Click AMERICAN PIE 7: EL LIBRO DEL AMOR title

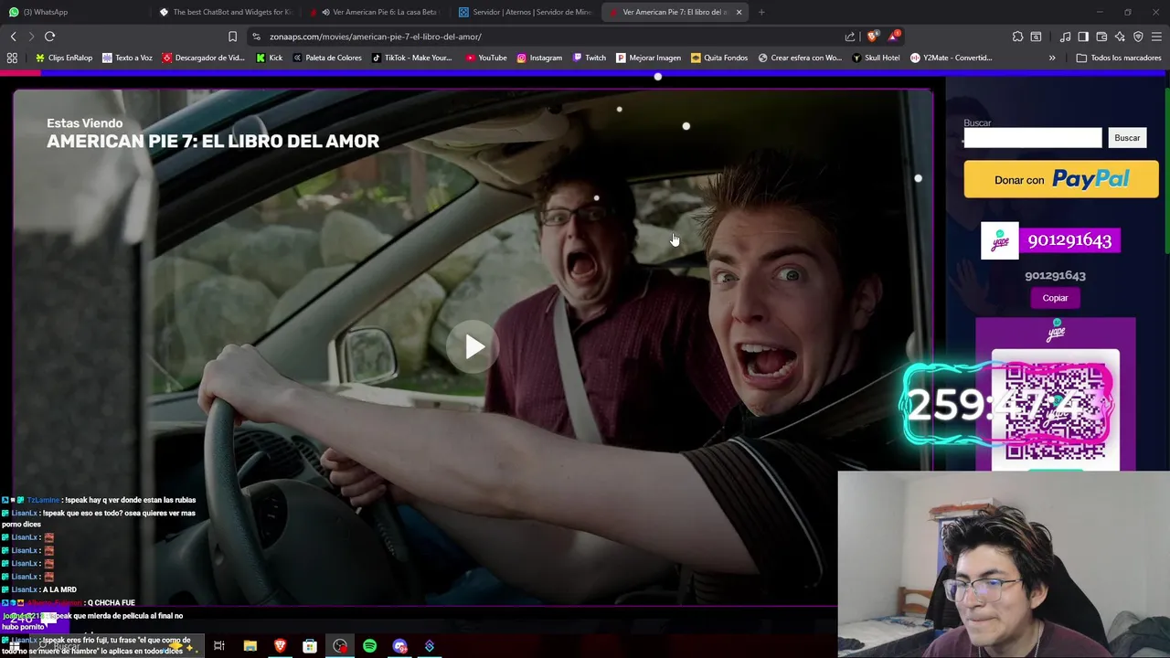pyautogui.click(x=213, y=142)
